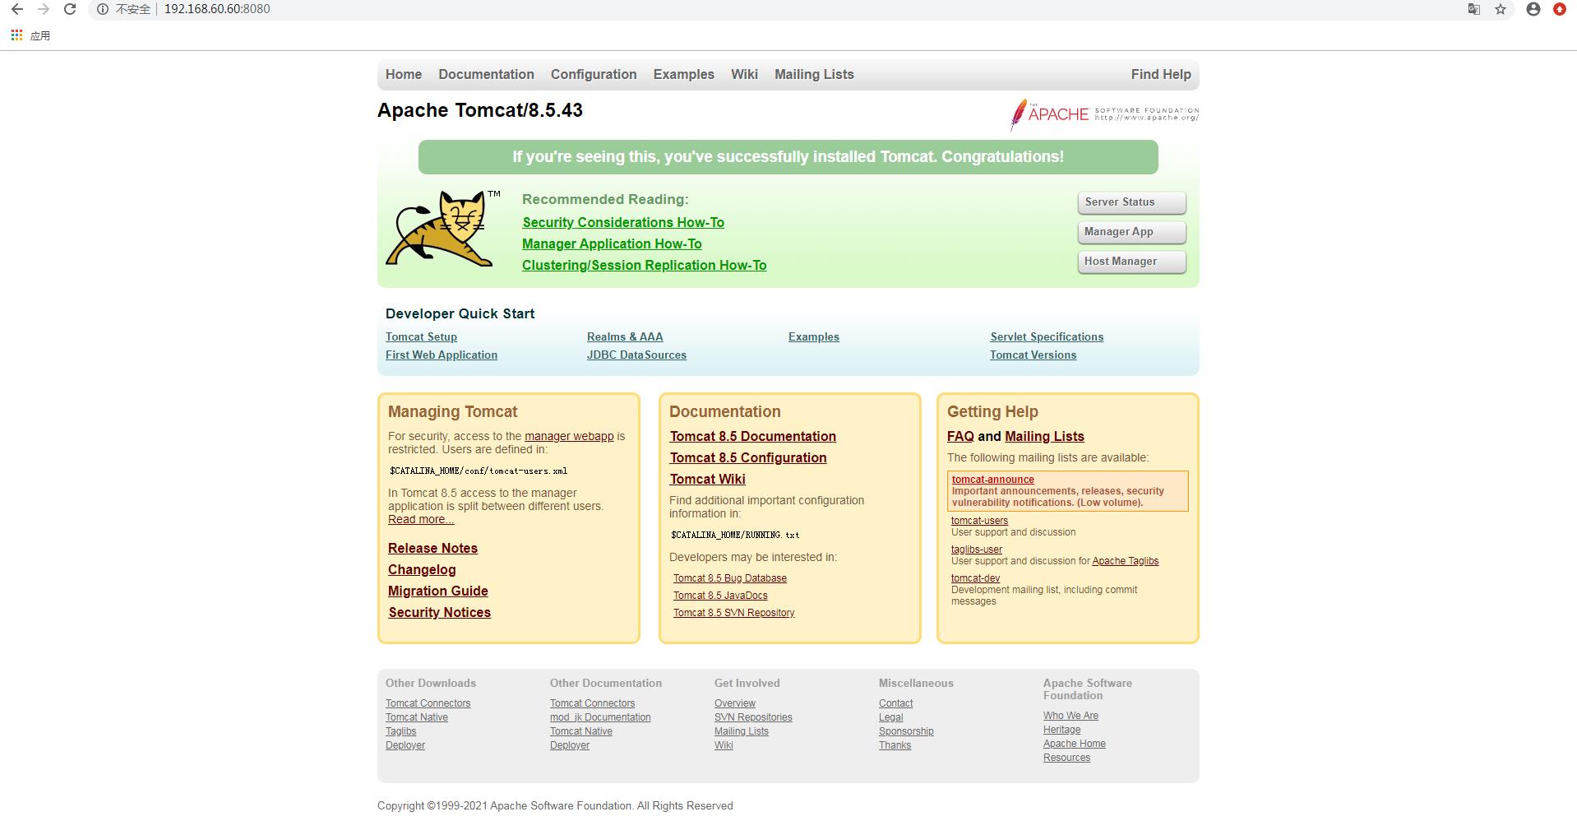Open the tomcat-users mailing list link
Screen dimensions: 1577x821
pos(979,521)
